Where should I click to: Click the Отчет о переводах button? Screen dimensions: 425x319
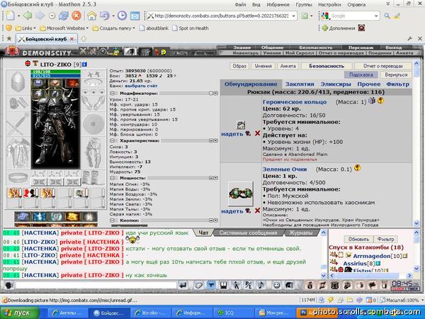point(383,66)
